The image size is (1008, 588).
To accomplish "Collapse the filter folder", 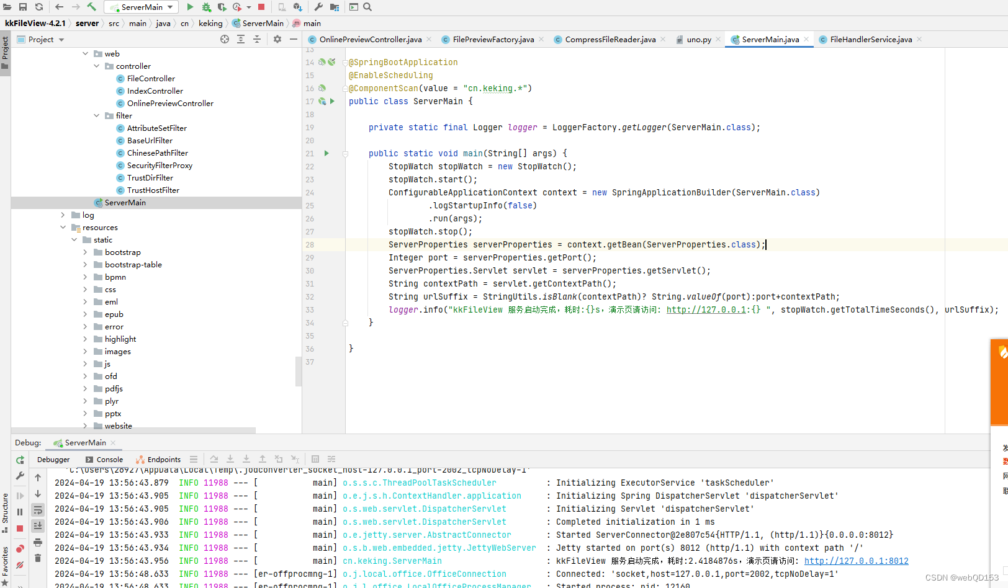I will (97, 116).
